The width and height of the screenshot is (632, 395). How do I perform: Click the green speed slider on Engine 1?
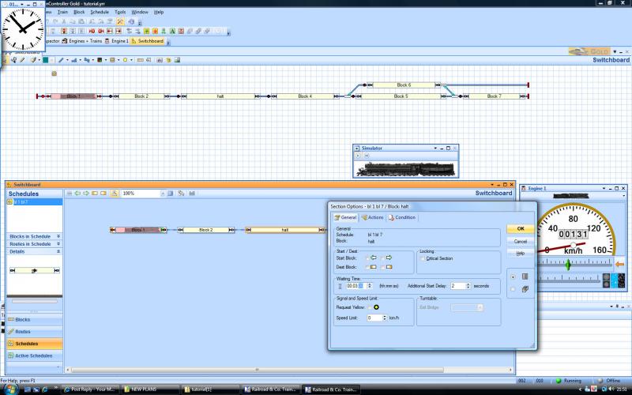567,265
